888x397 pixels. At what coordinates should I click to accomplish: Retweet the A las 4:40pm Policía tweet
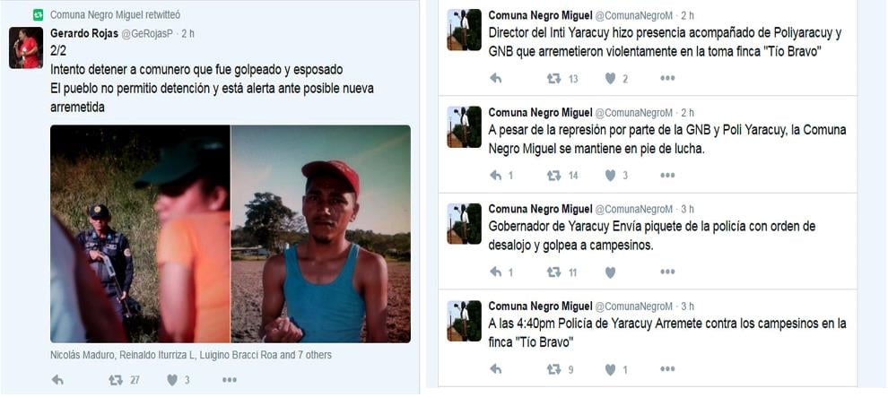coord(554,369)
